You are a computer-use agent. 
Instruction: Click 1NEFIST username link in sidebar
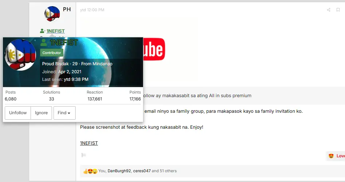click(55, 31)
